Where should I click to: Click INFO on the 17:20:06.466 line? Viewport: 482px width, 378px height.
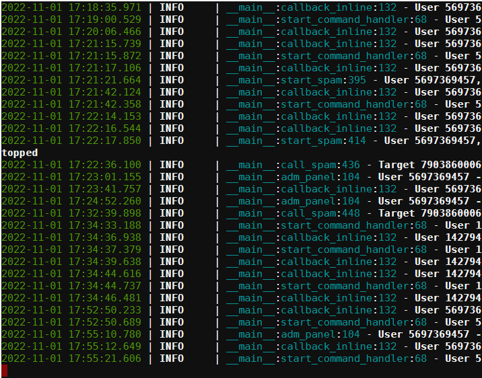pos(172,32)
